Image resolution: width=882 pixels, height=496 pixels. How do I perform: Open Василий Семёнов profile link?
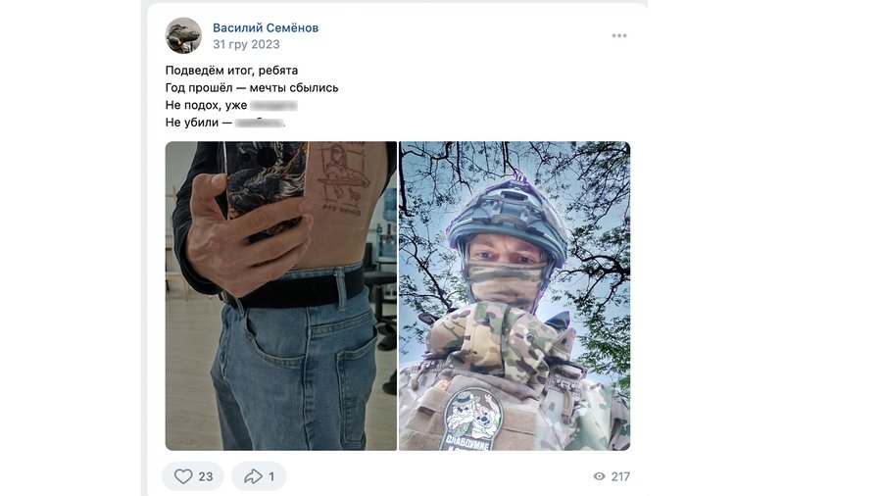coord(266,27)
